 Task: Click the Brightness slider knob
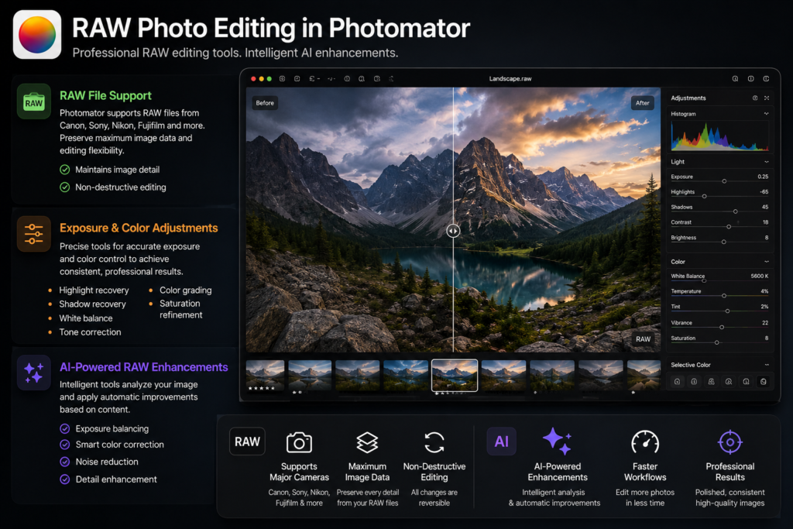(x=724, y=242)
